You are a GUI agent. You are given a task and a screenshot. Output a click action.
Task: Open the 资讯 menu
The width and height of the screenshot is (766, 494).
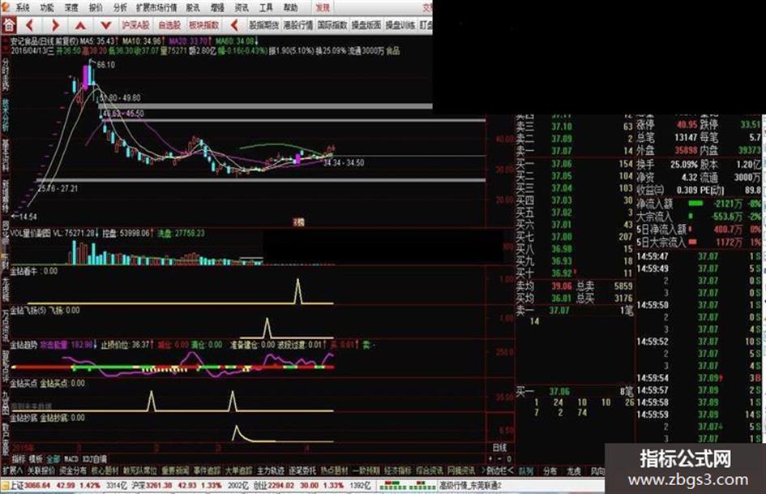(x=242, y=8)
